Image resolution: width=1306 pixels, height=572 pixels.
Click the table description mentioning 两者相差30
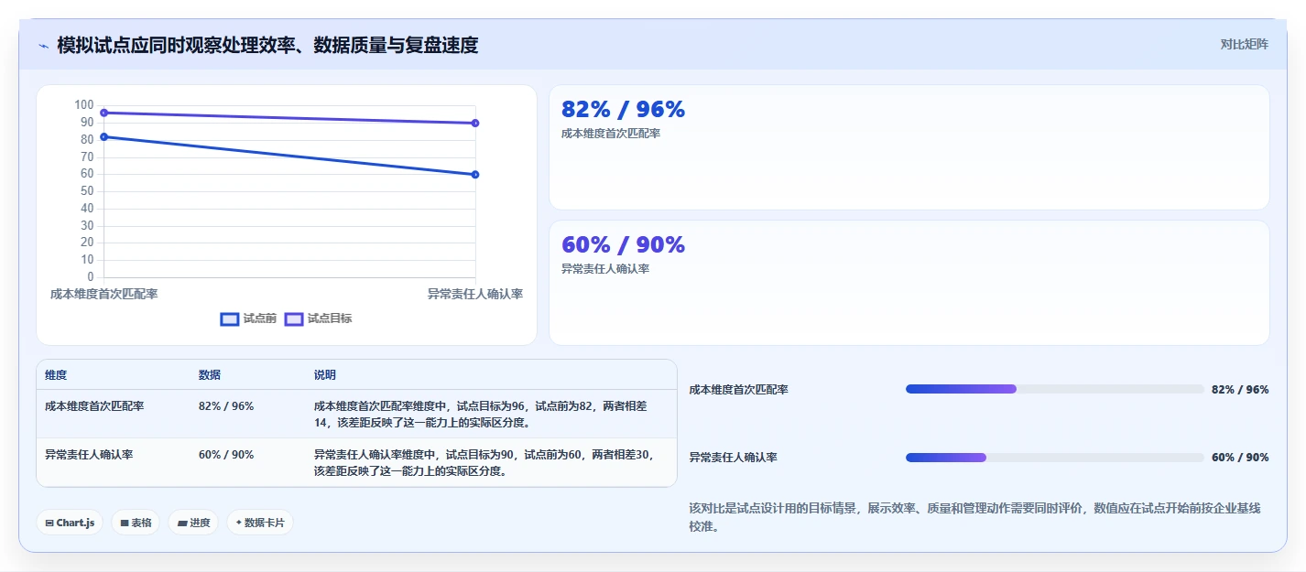click(x=483, y=463)
